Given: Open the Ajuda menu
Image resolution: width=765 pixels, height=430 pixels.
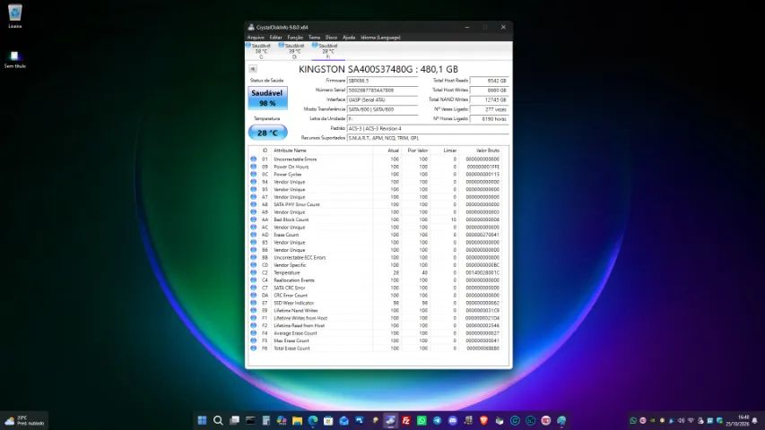Looking at the screenshot, I should coord(349,37).
